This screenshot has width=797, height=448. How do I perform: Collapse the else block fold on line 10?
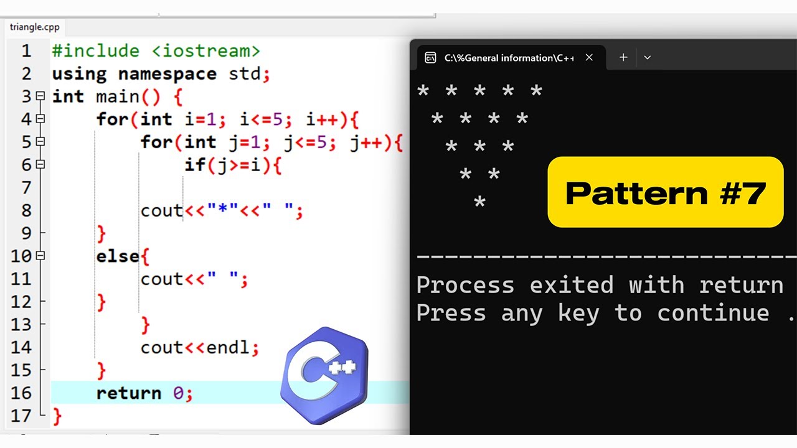(40, 256)
